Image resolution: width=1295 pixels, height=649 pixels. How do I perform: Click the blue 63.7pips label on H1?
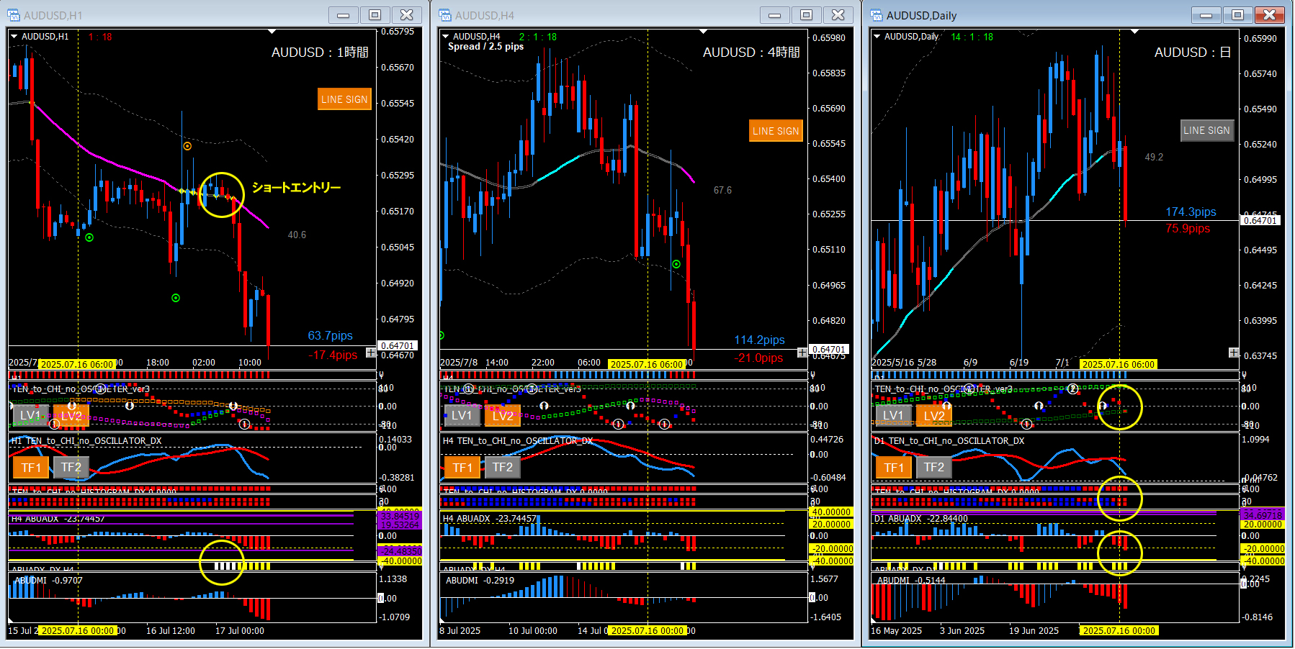(x=331, y=335)
